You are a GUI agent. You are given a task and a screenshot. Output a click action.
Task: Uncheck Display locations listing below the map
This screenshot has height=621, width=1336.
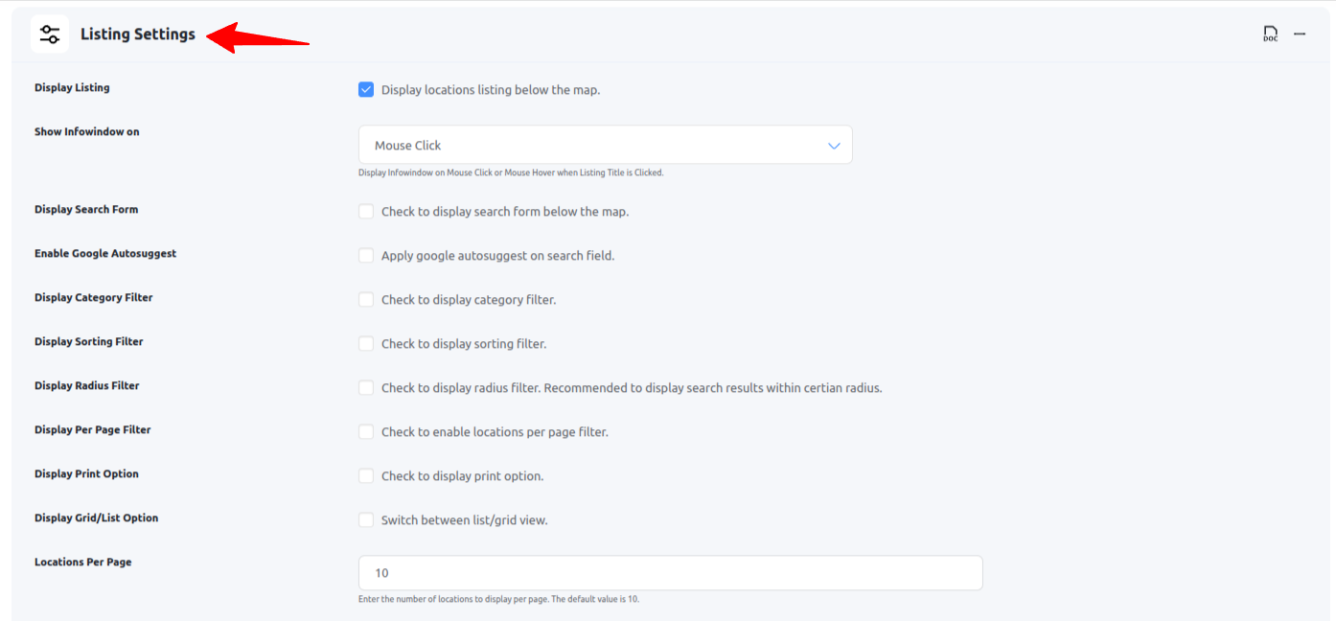click(366, 90)
